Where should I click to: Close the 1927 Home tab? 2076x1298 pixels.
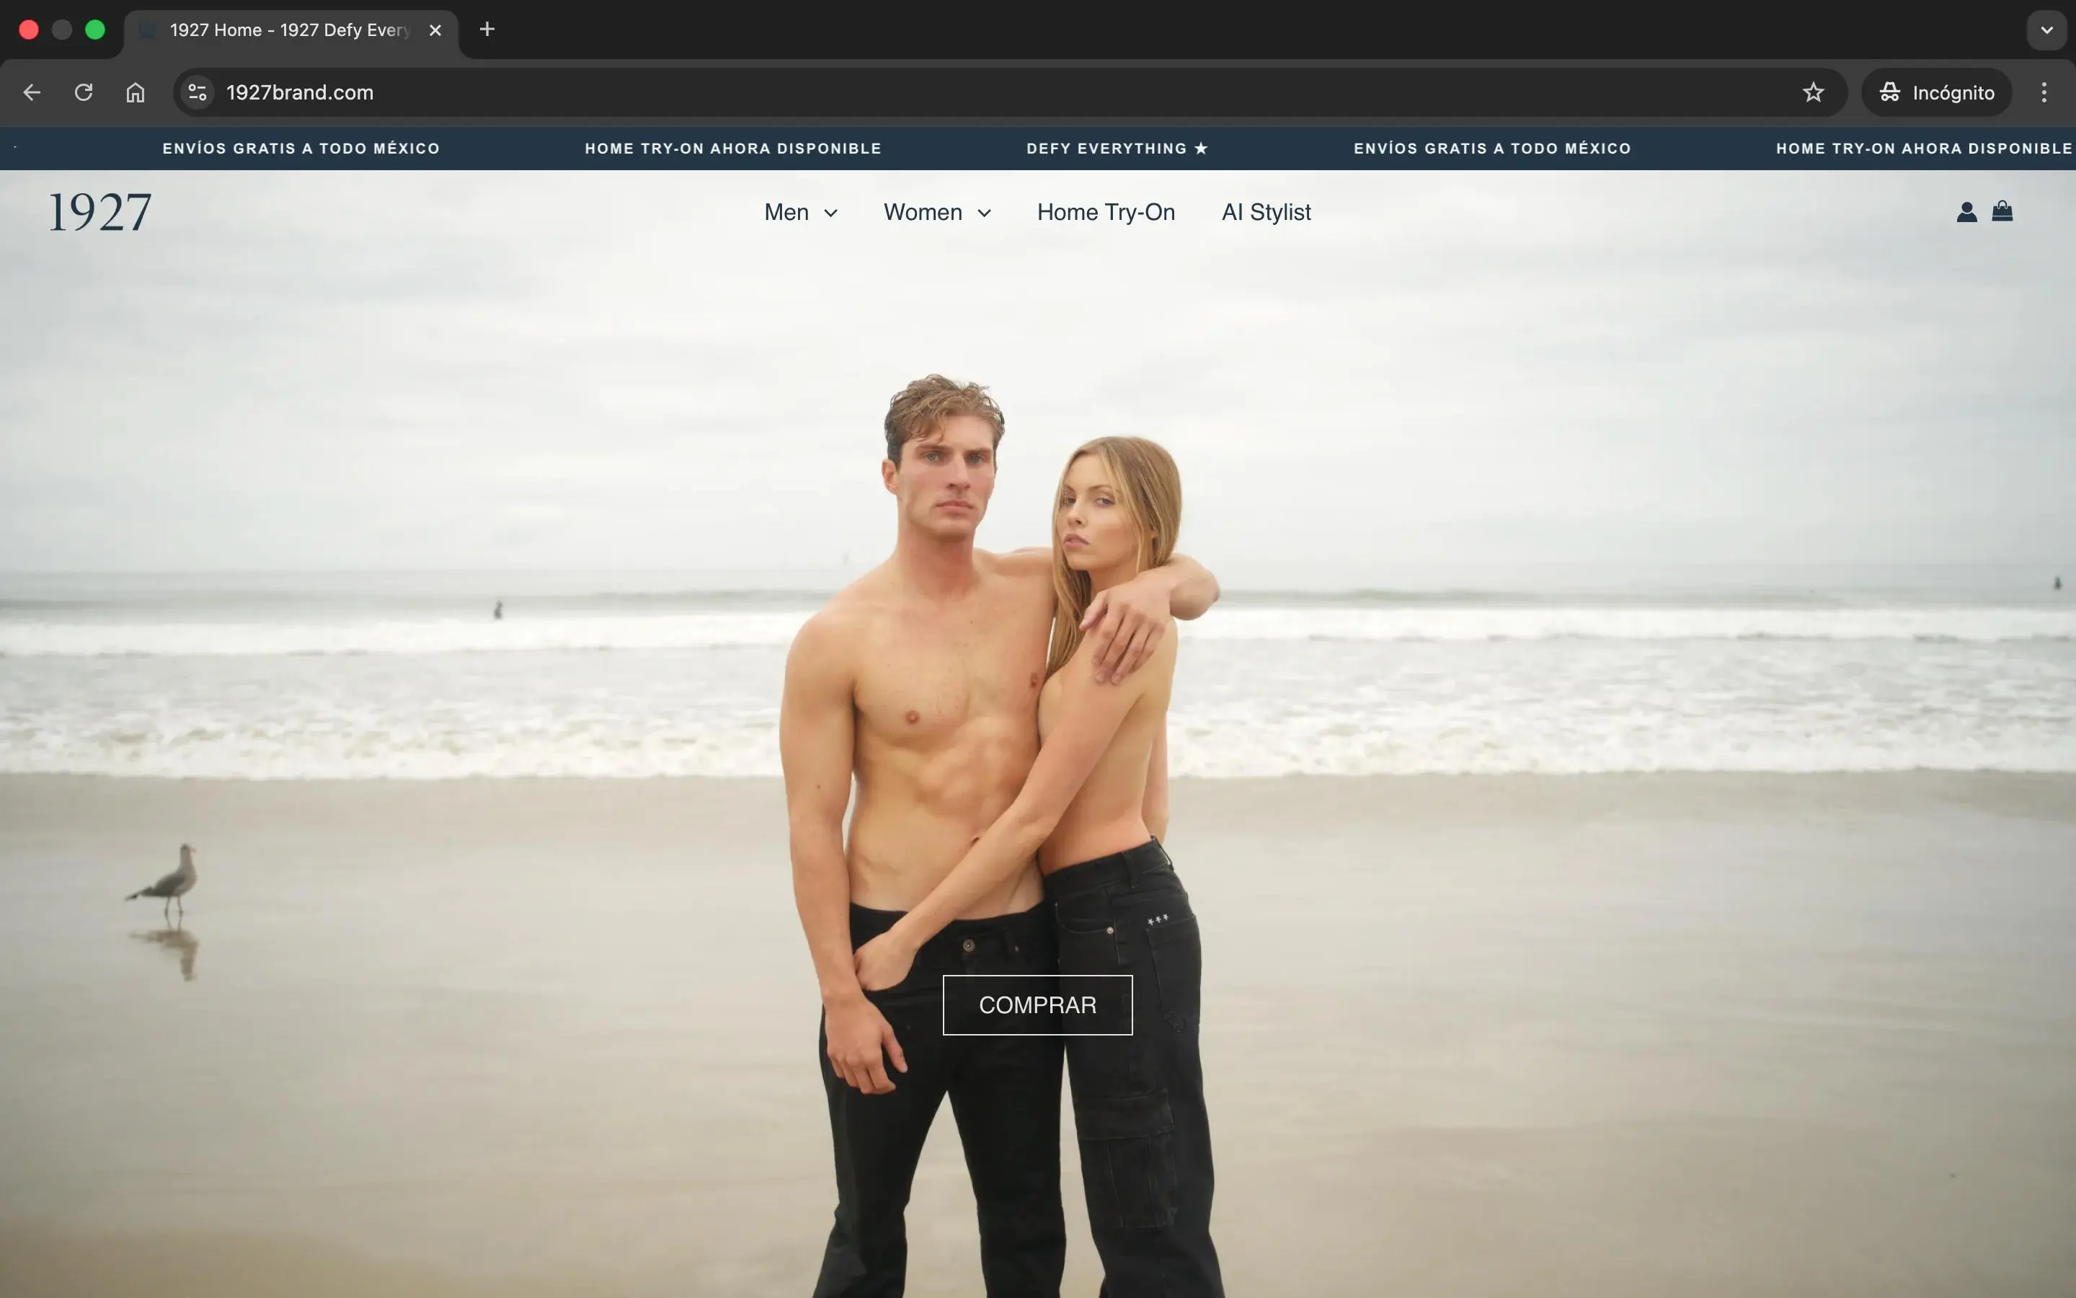[x=435, y=30]
